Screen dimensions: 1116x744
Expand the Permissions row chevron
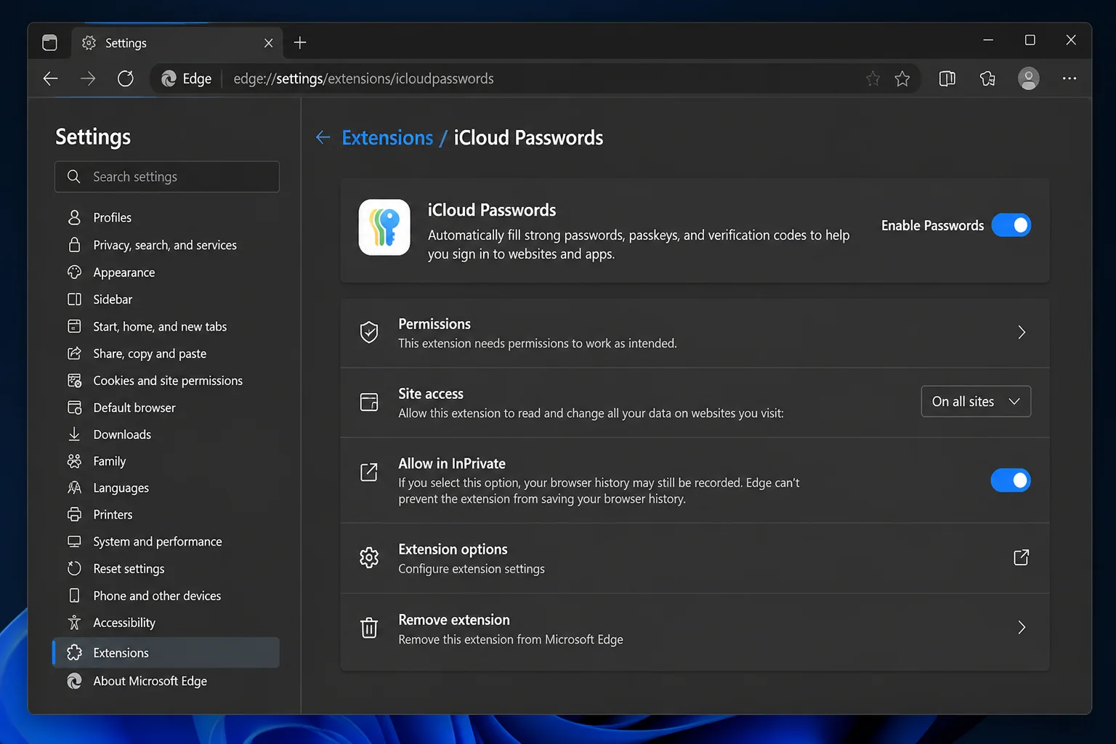click(x=1022, y=332)
